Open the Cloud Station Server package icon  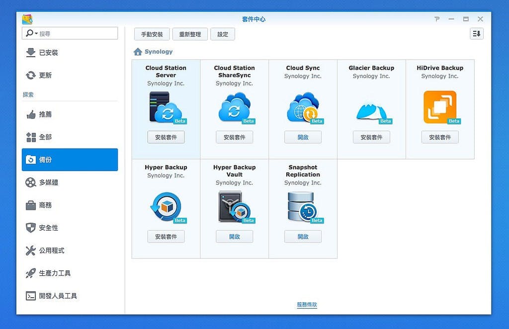[x=168, y=107]
